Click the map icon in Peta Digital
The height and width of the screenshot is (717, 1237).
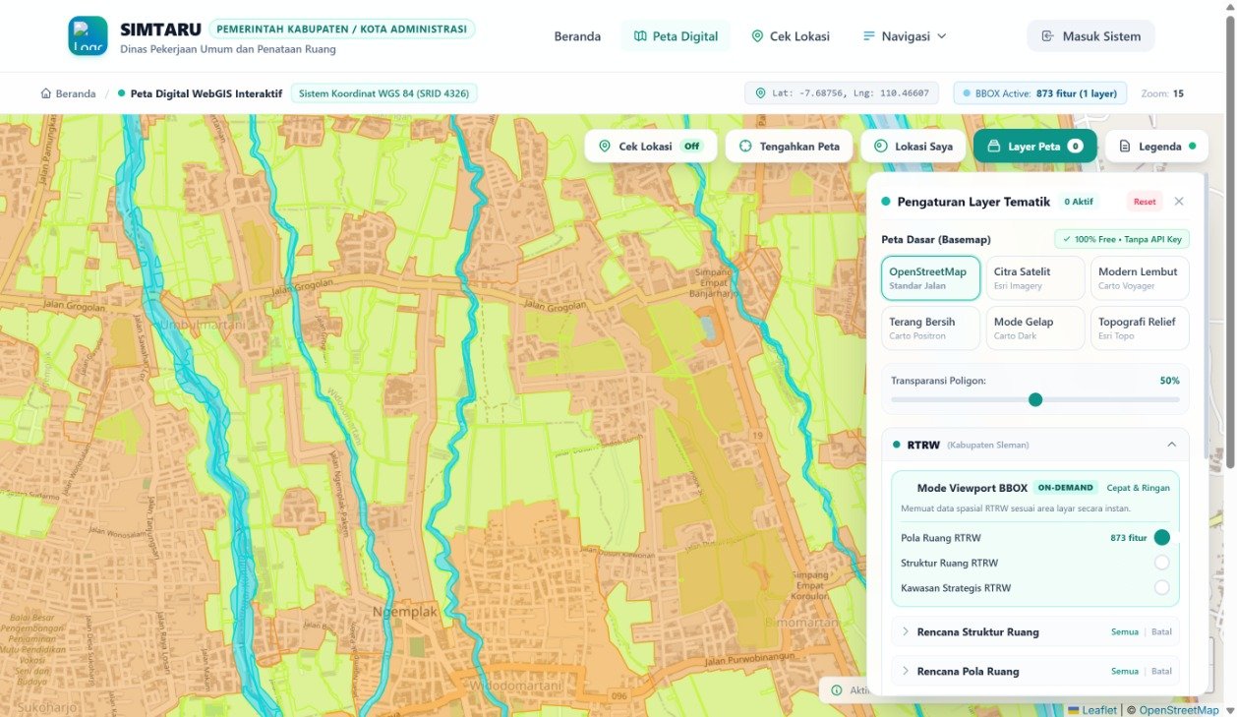[x=640, y=36]
